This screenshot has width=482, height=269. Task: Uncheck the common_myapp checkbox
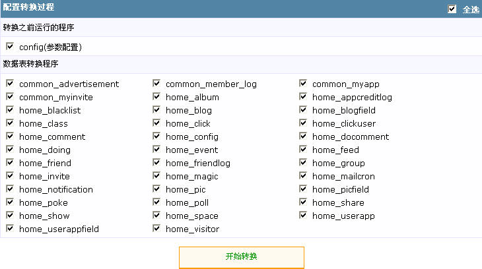pyautogui.click(x=303, y=84)
